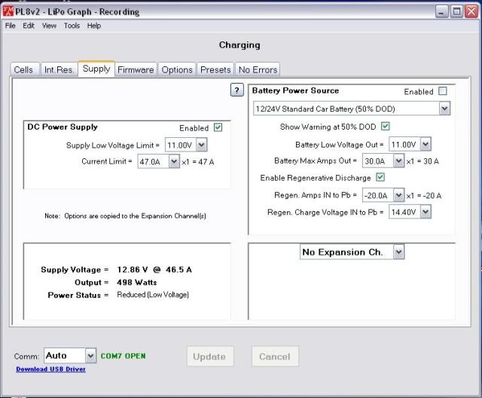Click the question mark help icon
Image resolution: width=482 pixels, height=398 pixels.
click(x=236, y=90)
